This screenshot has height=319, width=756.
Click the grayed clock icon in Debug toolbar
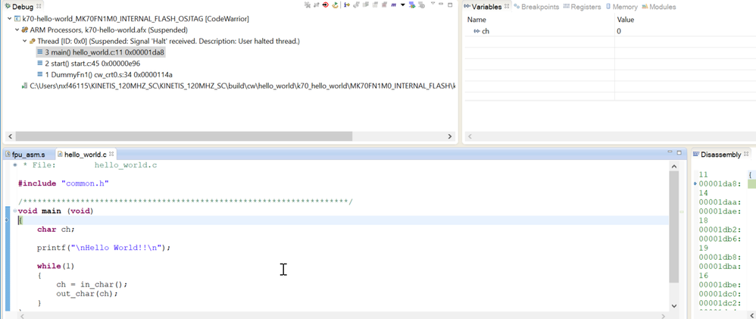[x=422, y=5]
